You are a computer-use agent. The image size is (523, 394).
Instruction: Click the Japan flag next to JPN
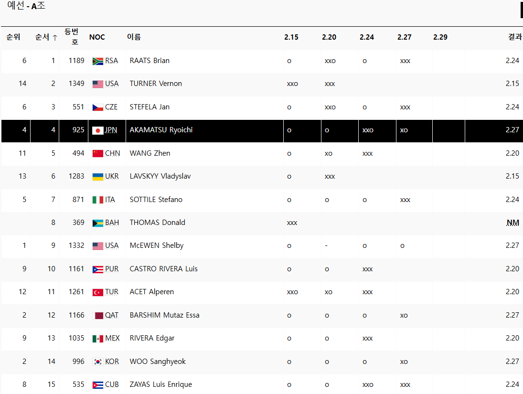click(97, 130)
